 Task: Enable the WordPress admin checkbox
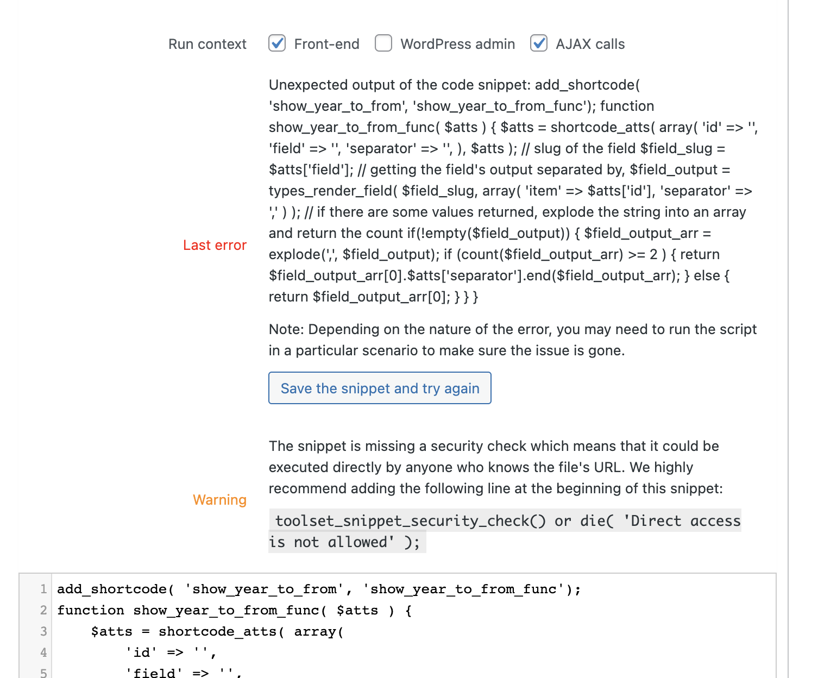(383, 43)
